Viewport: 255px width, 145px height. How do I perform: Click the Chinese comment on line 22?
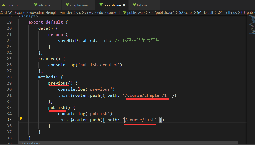click(x=137, y=40)
